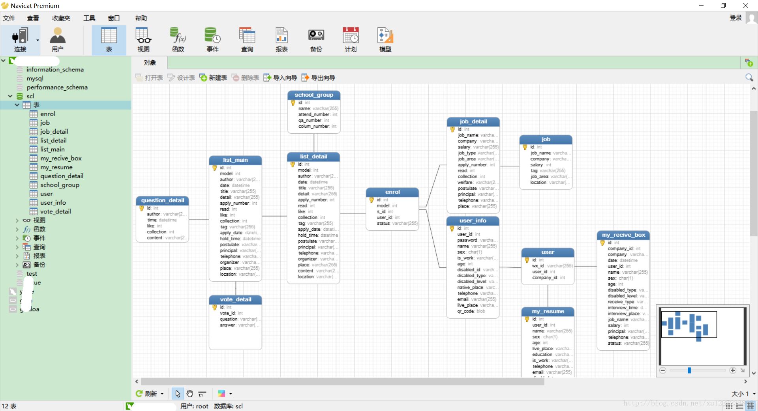Collapse the scl database node

(10, 96)
